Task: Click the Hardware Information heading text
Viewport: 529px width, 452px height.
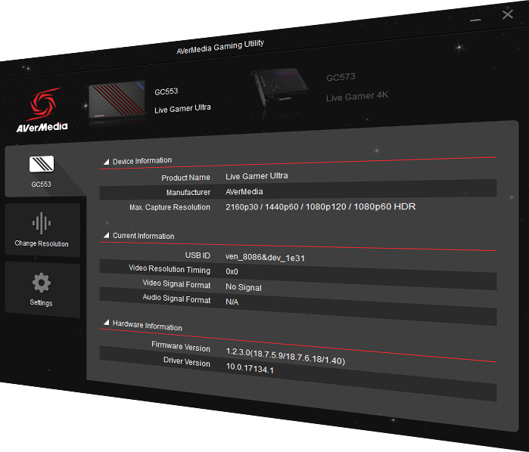Action: (x=148, y=326)
